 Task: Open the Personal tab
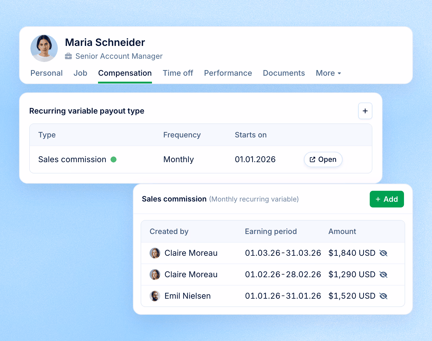tap(46, 73)
